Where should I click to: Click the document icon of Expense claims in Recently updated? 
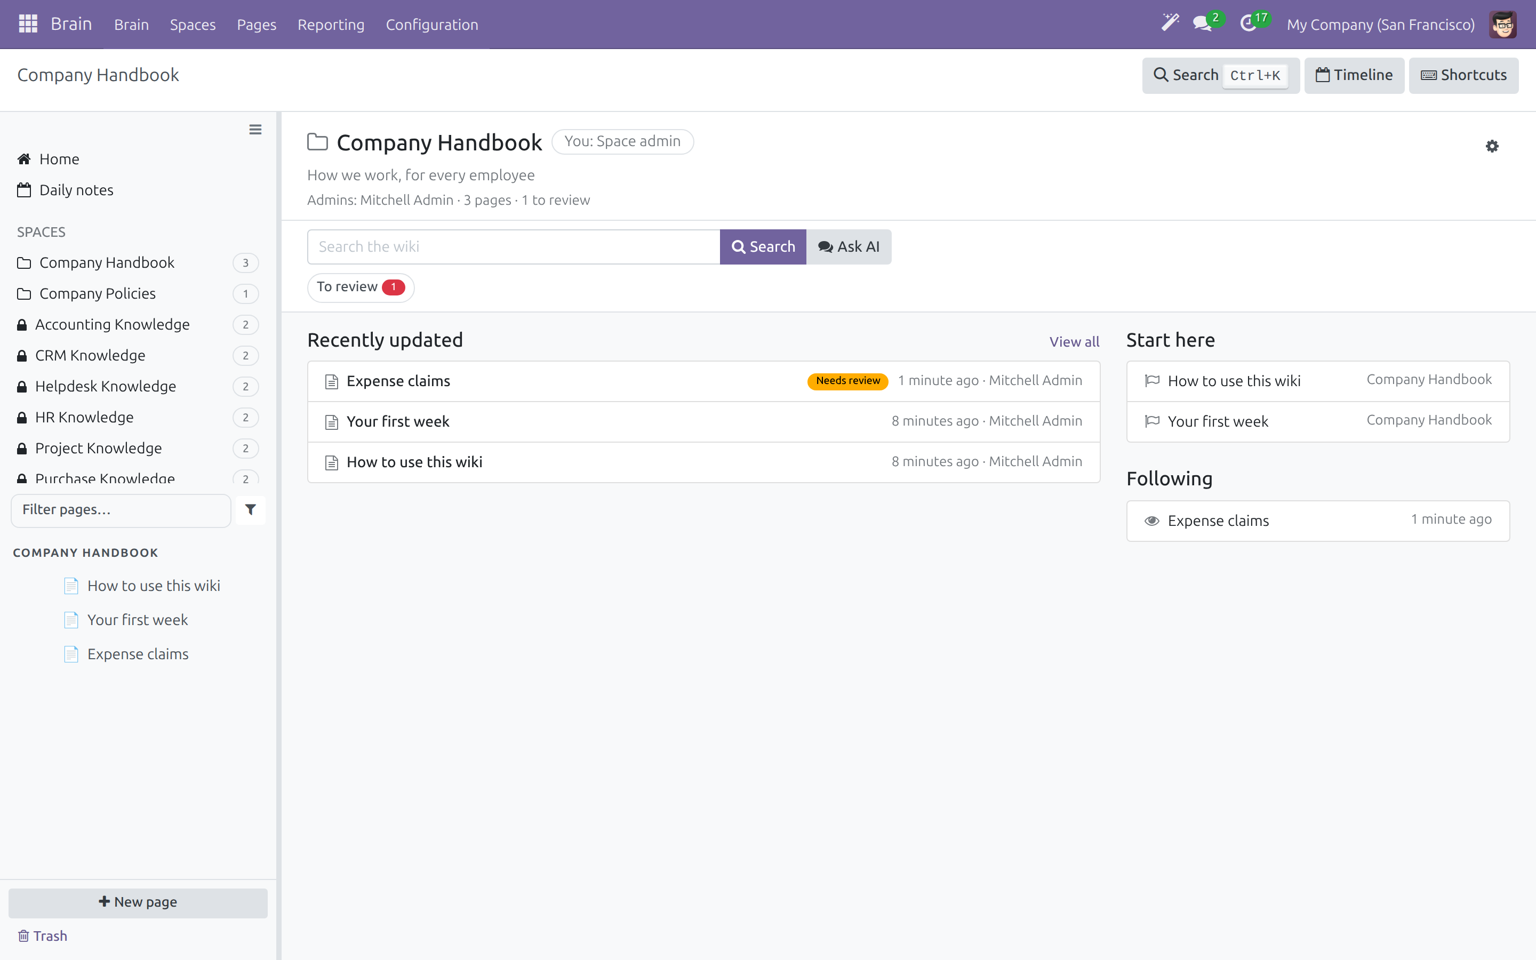331,381
